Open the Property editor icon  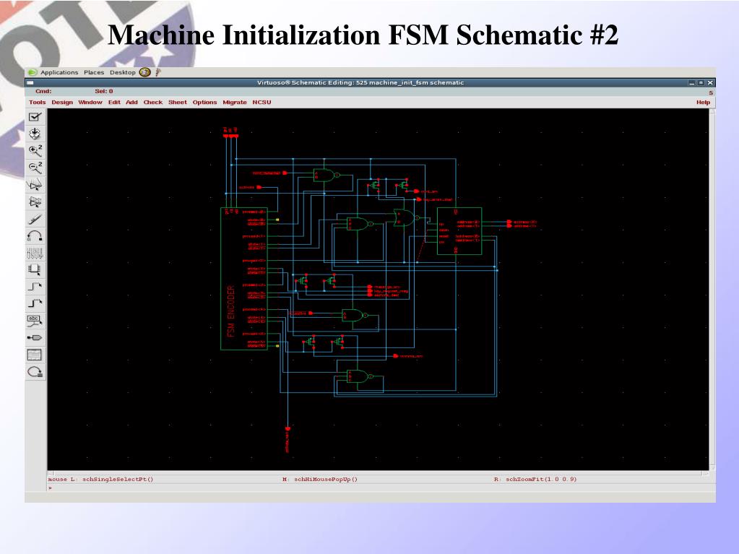click(35, 253)
